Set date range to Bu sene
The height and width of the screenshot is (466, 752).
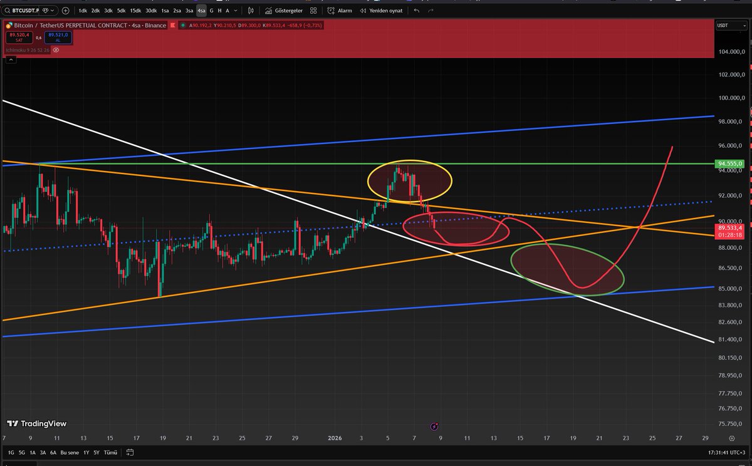coord(70,452)
